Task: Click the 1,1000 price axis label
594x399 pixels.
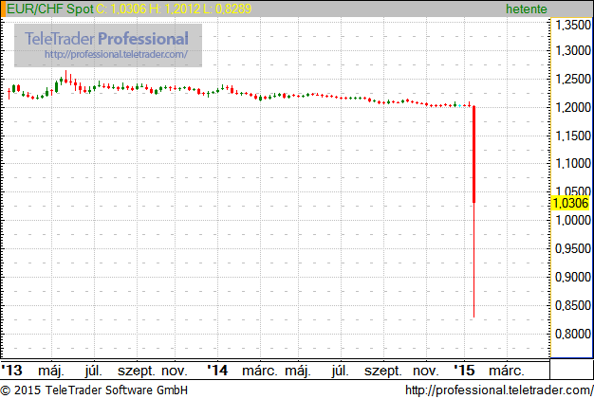Action: [573, 163]
